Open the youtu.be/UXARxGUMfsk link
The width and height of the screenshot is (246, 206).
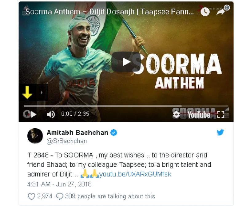click(x=135, y=174)
